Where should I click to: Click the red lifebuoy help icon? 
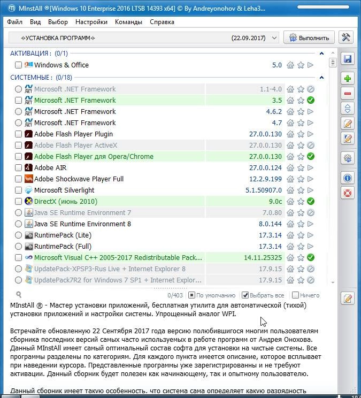[x=347, y=193]
